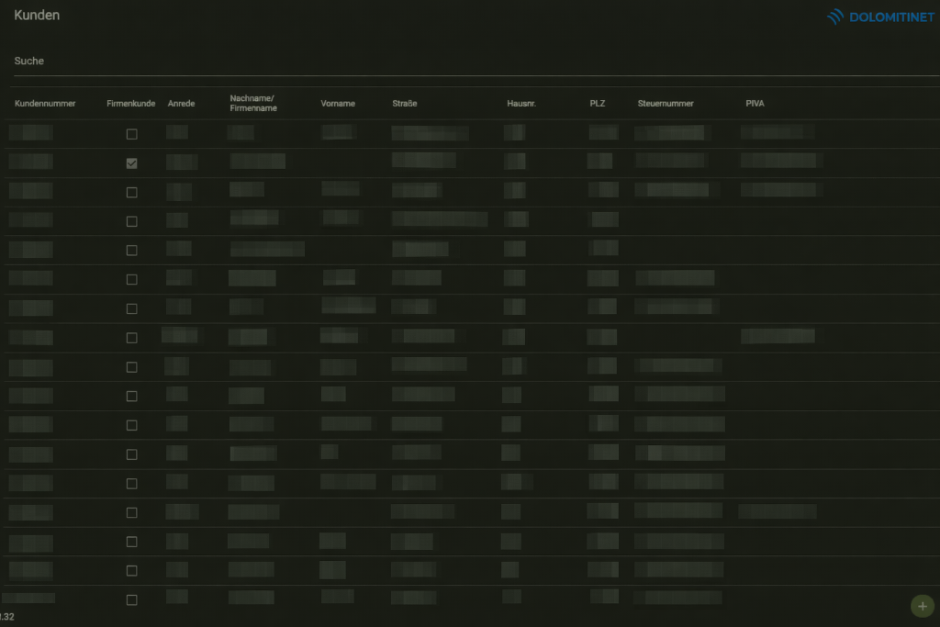Image resolution: width=940 pixels, height=627 pixels.
Task: Toggle the second-to-last row's Firmenkunde checkbox
Action: 131,570
